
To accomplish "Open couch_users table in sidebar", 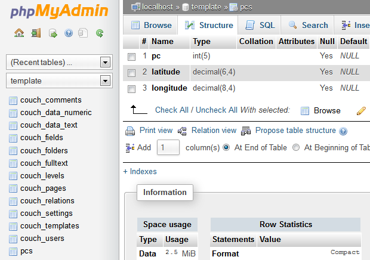I will coord(42,239).
